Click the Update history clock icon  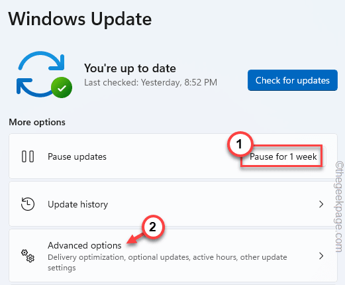(x=28, y=204)
